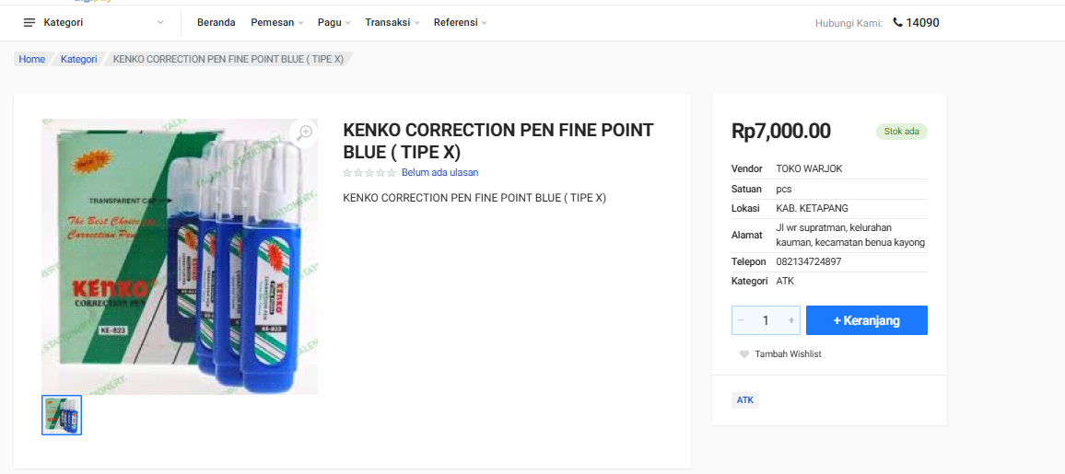Increase quantity with the plus button
The image size is (1065, 474).
(x=790, y=320)
